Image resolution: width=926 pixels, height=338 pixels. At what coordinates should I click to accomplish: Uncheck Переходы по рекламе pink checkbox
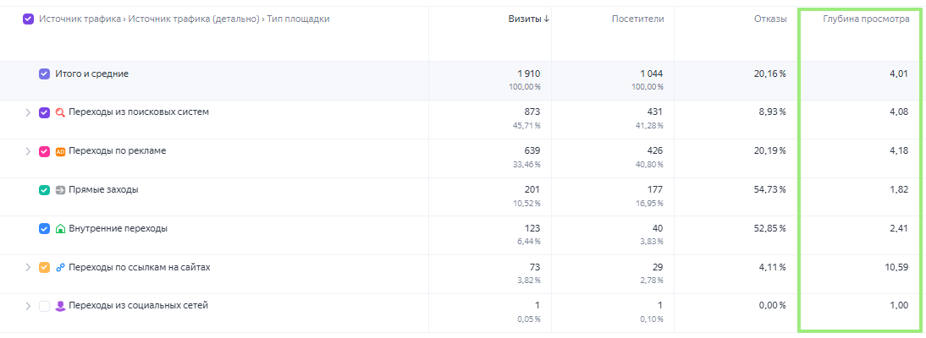click(44, 151)
